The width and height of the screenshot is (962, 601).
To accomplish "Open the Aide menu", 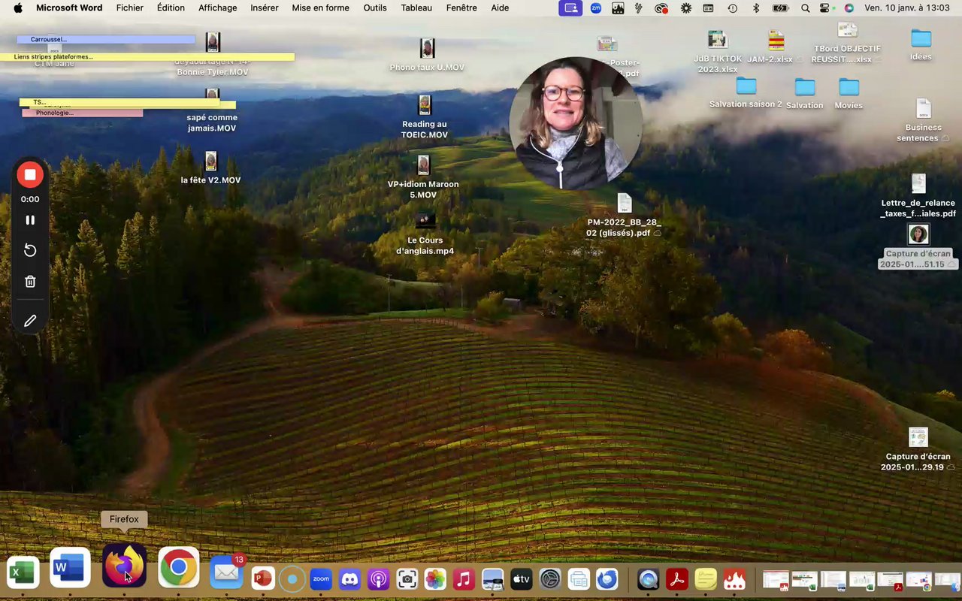I will (x=500, y=8).
